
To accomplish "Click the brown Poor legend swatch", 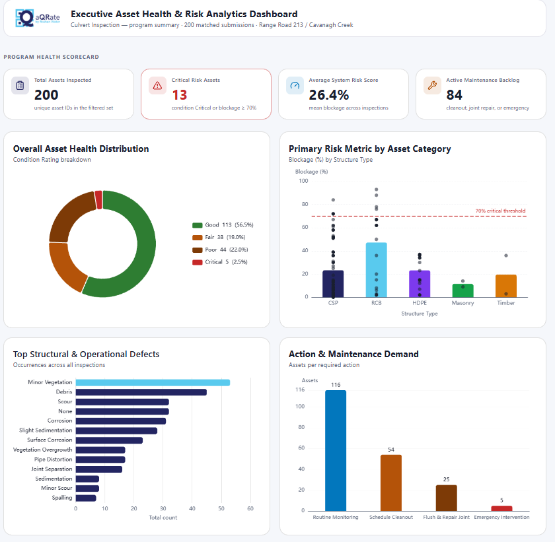I will point(197,250).
